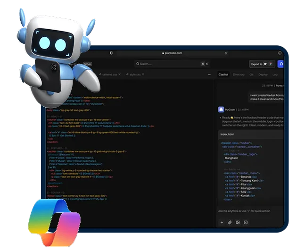
Task: Click the circular icon right of the address bar
Action: click(280, 53)
